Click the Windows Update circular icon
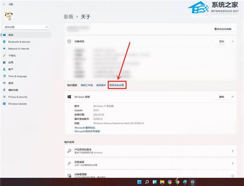The height and width of the screenshot is (186, 244). [4, 104]
